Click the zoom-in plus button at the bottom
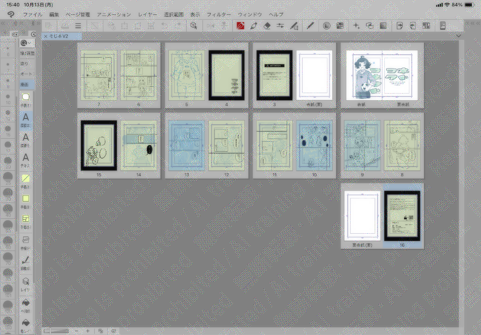 [x=88, y=331]
